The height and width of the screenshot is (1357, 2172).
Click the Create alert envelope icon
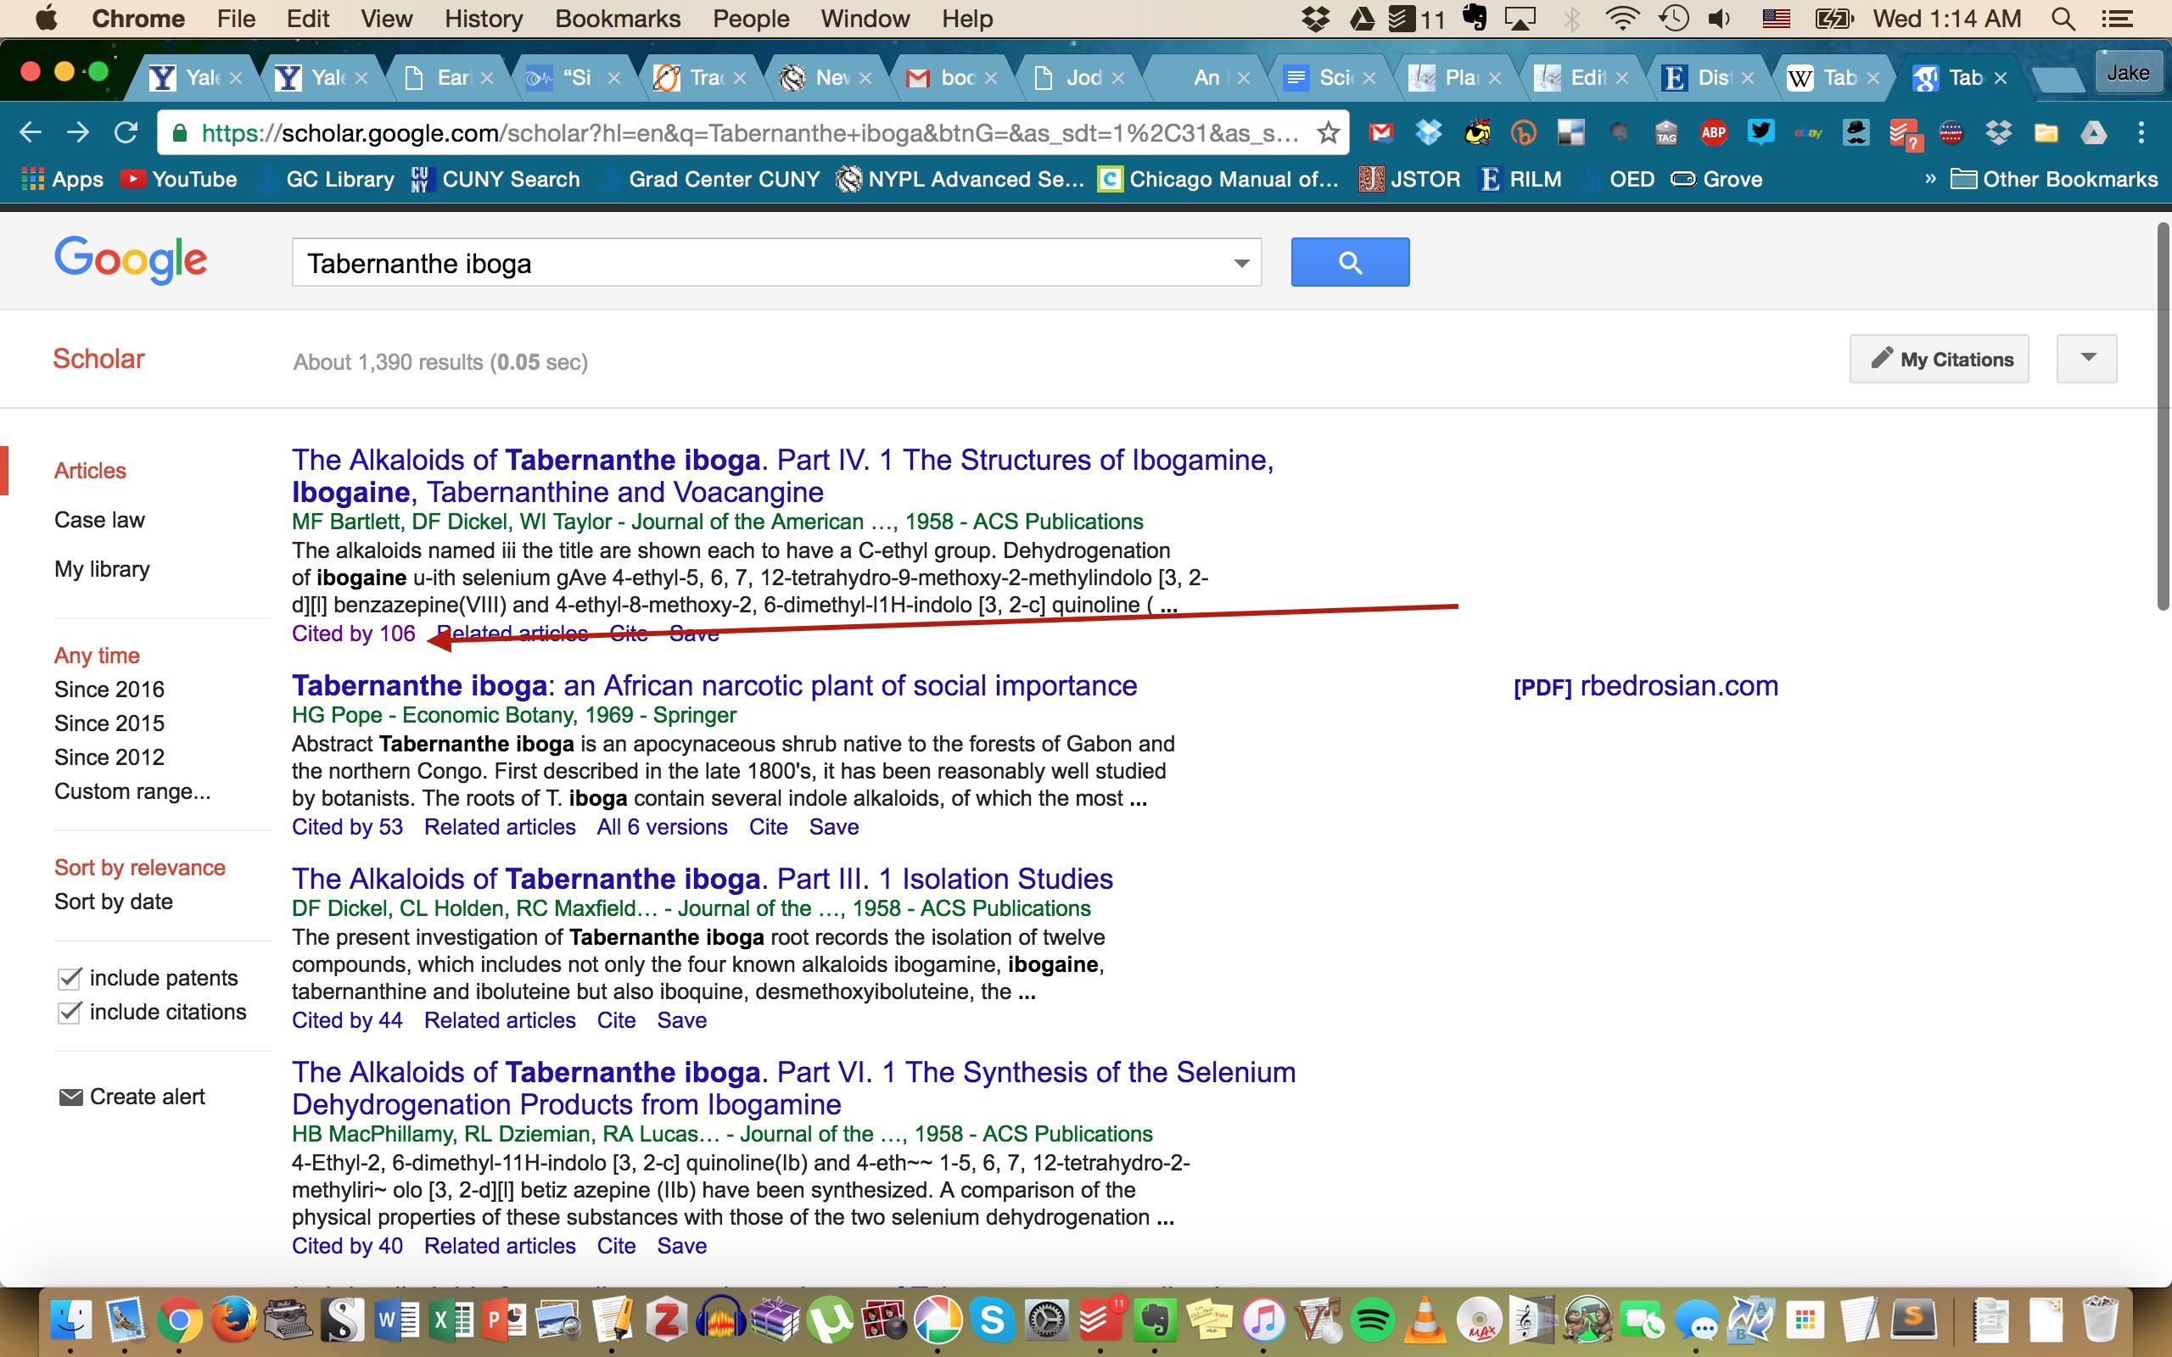pos(70,1097)
